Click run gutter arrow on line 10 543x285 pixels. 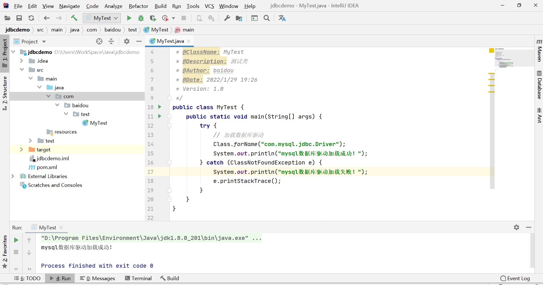pyautogui.click(x=160, y=107)
